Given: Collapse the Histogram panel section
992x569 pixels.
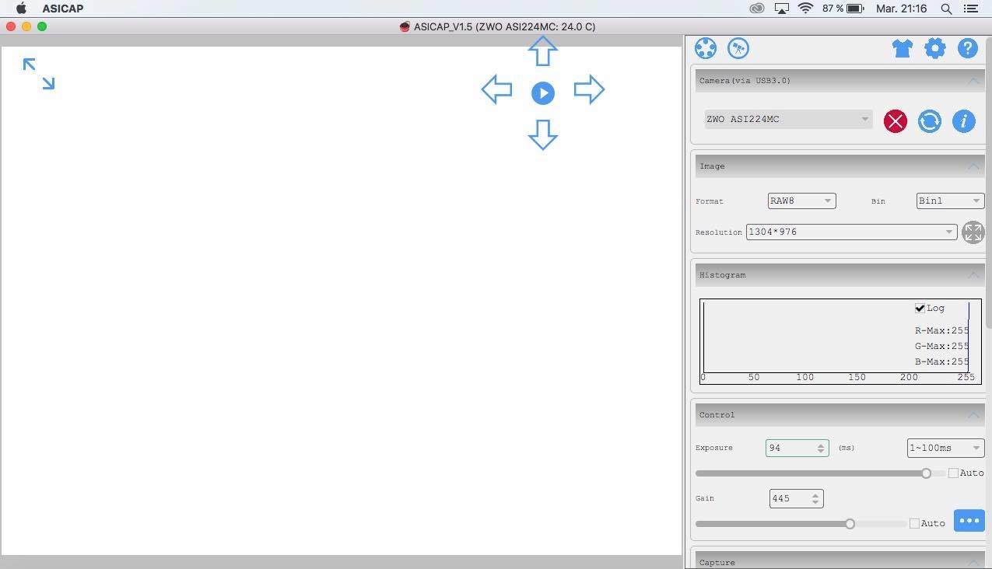Looking at the screenshot, I should tap(973, 275).
